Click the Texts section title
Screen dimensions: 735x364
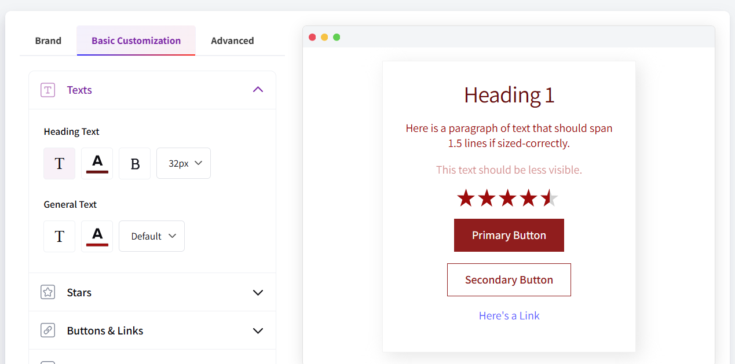79,90
